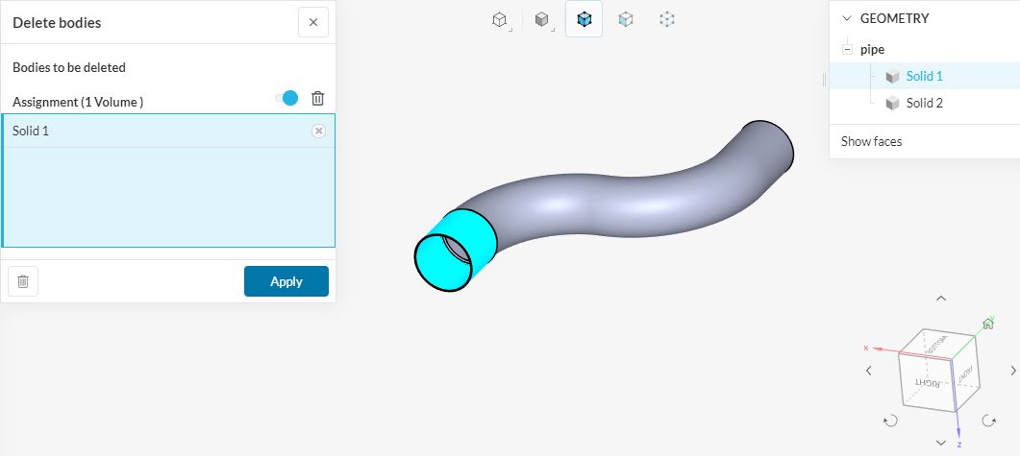
Task: Click the Delete bodies panel title
Action: click(57, 23)
